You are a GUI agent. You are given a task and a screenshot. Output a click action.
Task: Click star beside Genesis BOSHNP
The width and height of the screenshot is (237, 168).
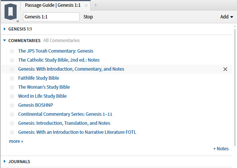coord(12,105)
